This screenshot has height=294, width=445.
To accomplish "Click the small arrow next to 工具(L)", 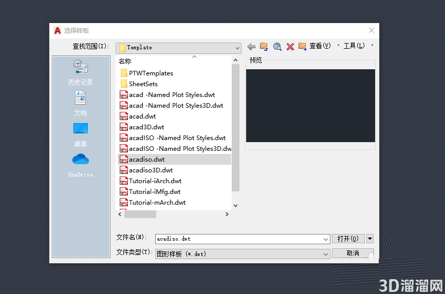I will pyautogui.click(x=373, y=45).
